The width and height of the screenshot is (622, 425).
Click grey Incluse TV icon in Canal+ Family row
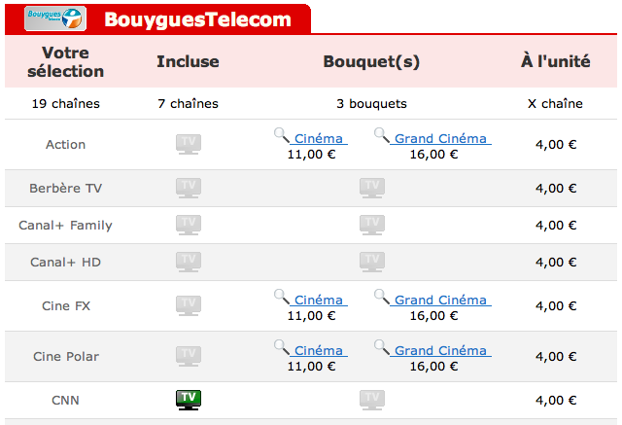click(x=189, y=225)
